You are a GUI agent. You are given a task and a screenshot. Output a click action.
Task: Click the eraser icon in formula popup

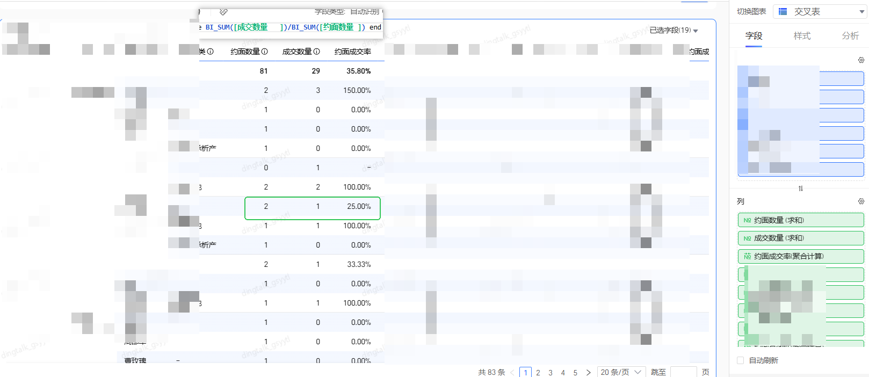pos(224,11)
